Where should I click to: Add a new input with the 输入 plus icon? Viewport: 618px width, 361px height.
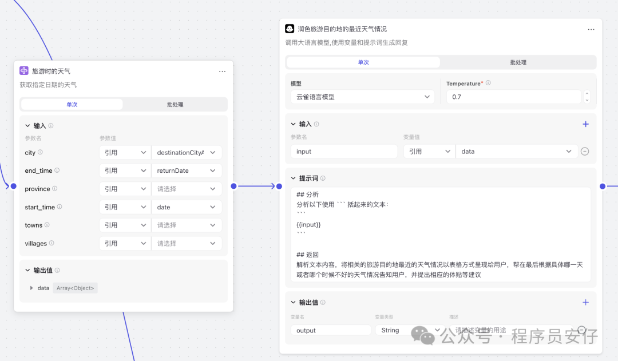[x=586, y=124]
